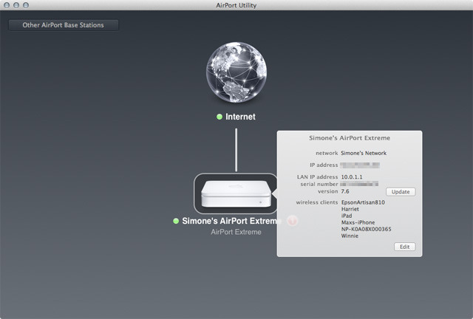Select wireless client iPad

(347, 216)
